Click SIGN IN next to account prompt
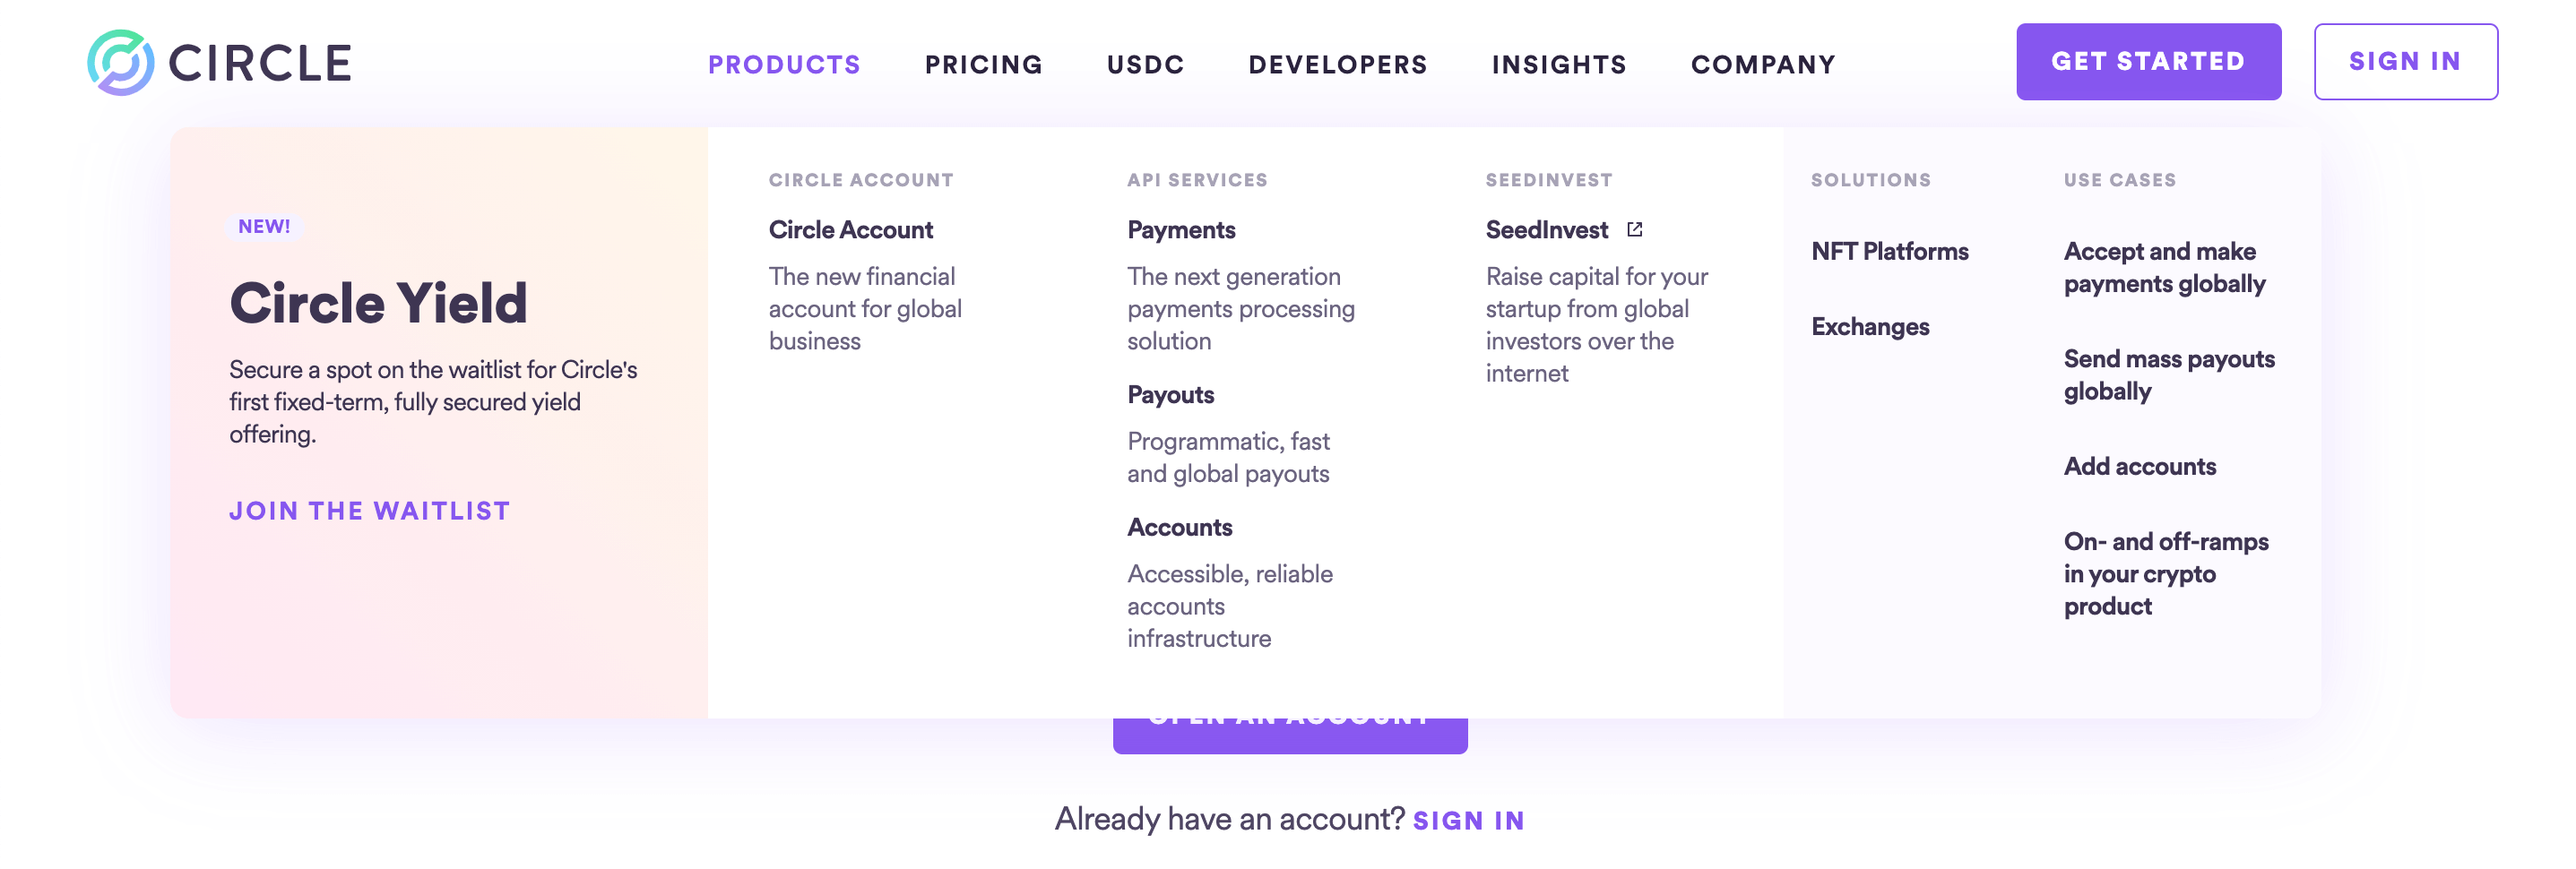 tap(1468, 819)
